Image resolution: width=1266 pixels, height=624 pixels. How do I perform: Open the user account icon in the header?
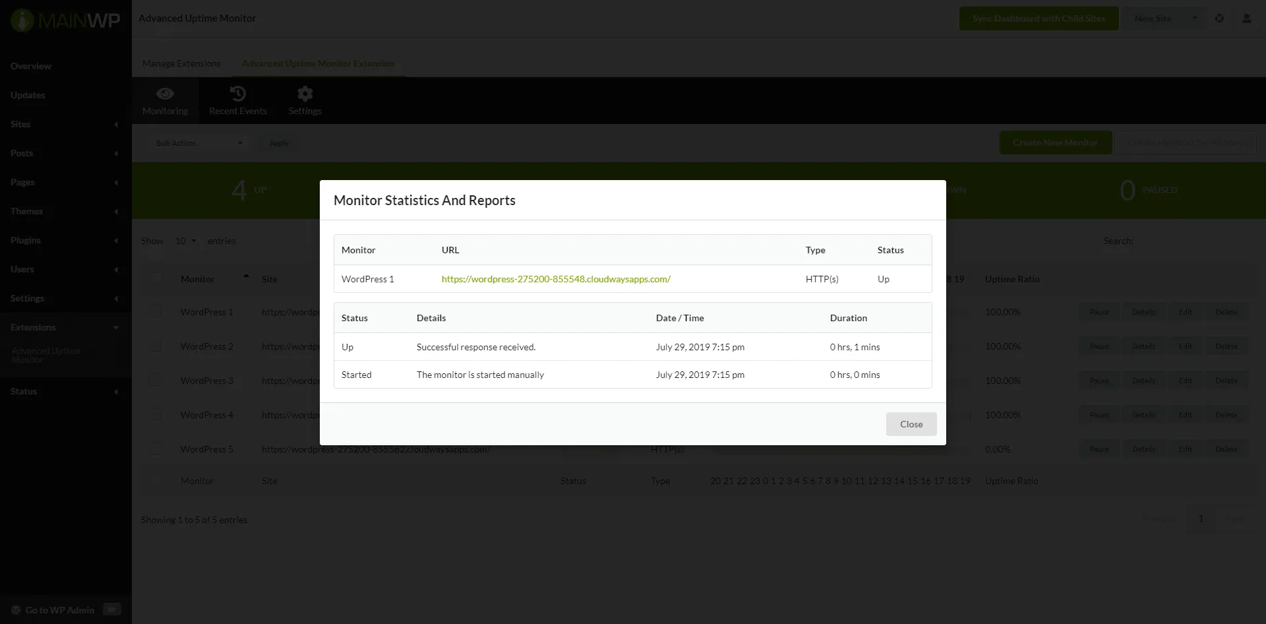tap(1248, 18)
